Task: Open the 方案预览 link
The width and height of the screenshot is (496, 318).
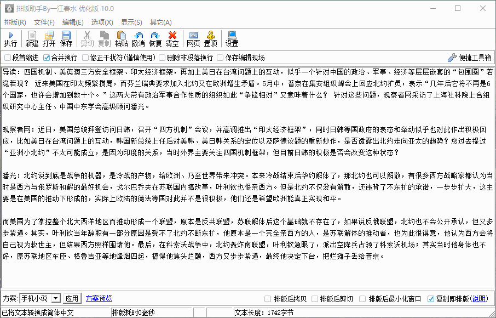Action: point(99,298)
